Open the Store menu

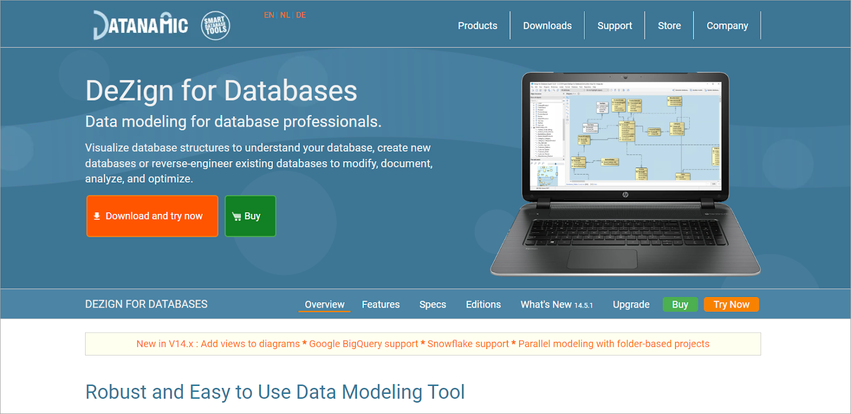coord(669,26)
